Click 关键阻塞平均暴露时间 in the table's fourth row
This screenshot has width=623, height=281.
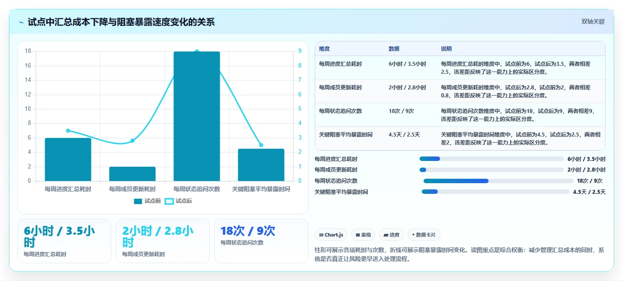346,134
